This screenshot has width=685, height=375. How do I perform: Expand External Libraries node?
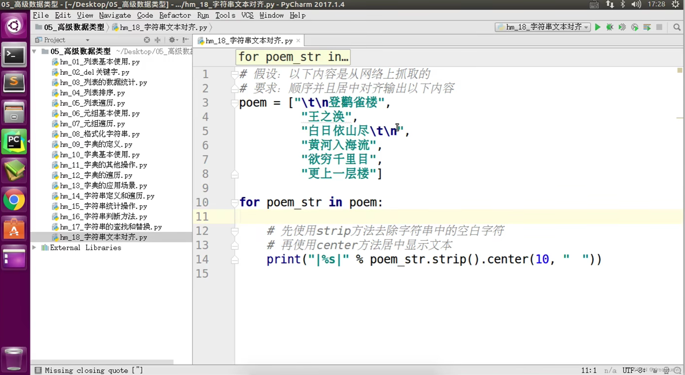pos(34,248)
